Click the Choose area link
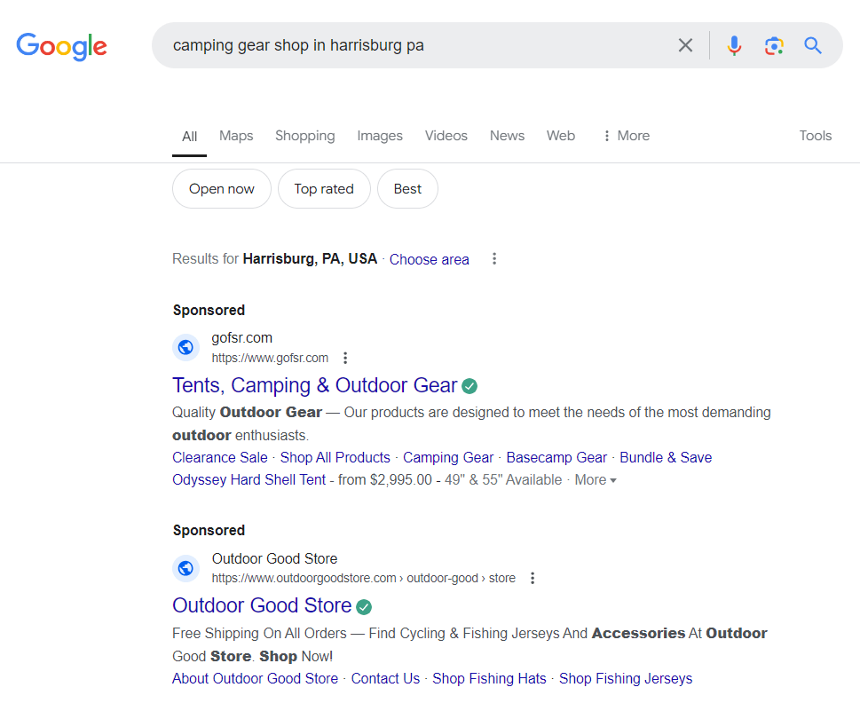860x711 pixels. click(x=429, y=259)
